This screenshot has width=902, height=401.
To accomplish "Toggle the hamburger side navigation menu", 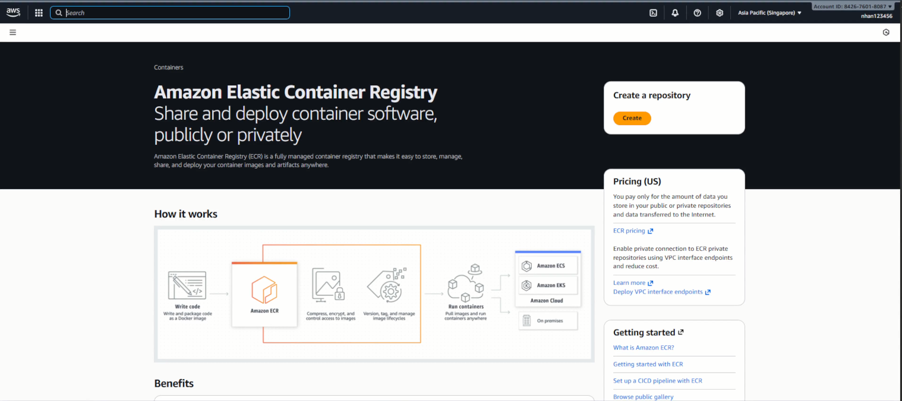I will (x=12, y=33).
